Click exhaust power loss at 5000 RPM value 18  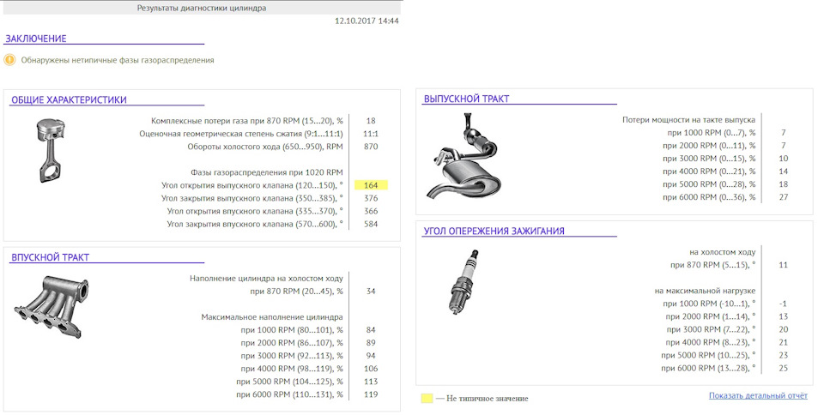tap(783, 184)
